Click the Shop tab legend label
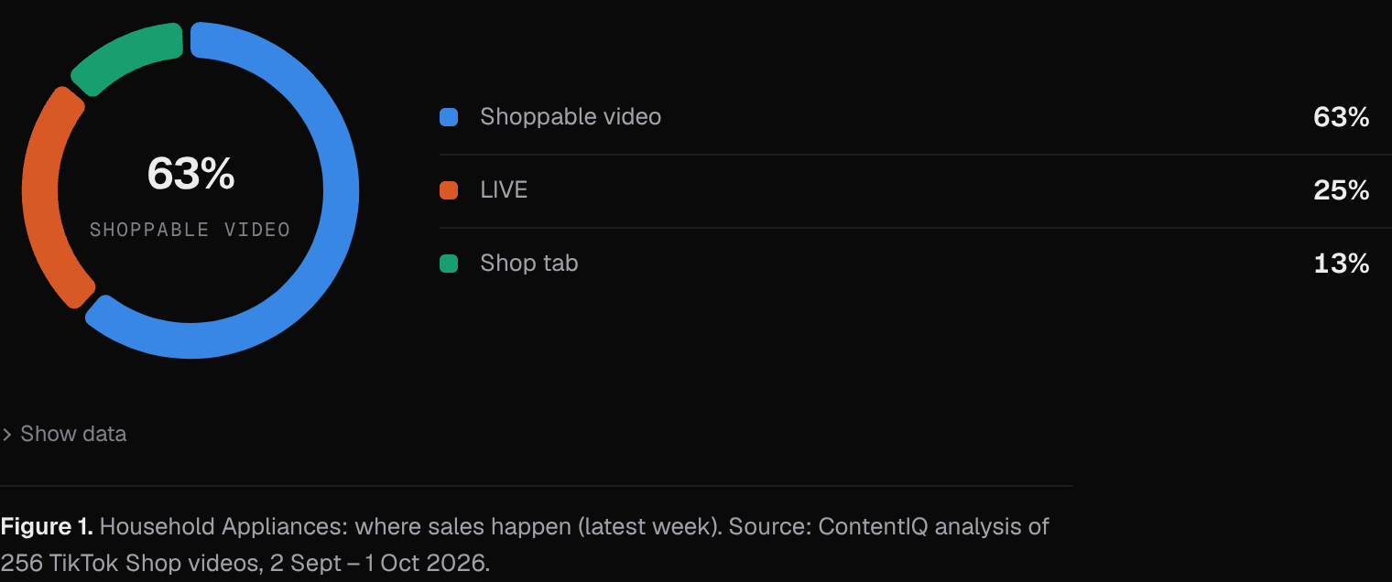The image size is (1392, 582). (529, 264)
